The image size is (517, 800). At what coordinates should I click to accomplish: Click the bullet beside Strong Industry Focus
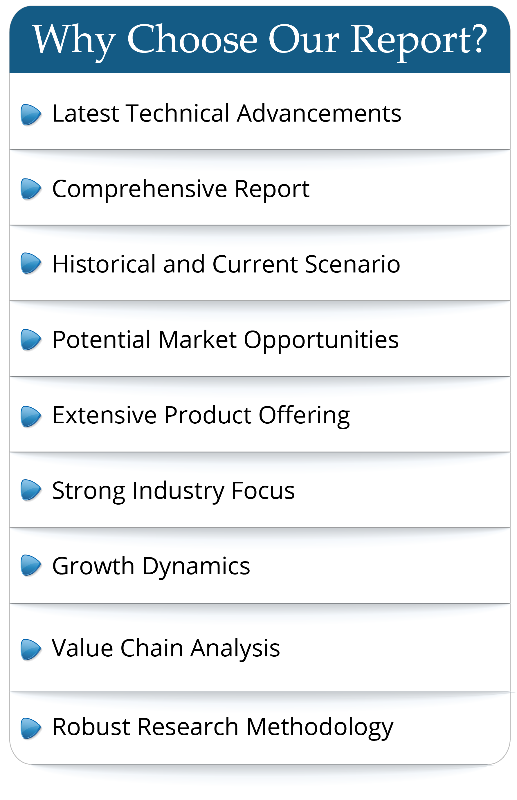pos(30,490)
